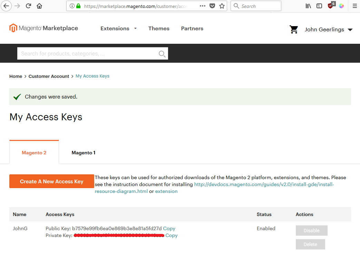This screenshot has height=256, width=360.
Task: Go back with the browser back arrow
Action: click(x=6, y=6)
